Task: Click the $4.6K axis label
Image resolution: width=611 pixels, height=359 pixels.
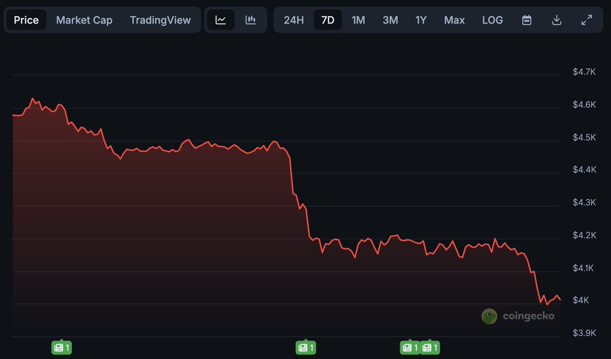Action: pos(584,105)
